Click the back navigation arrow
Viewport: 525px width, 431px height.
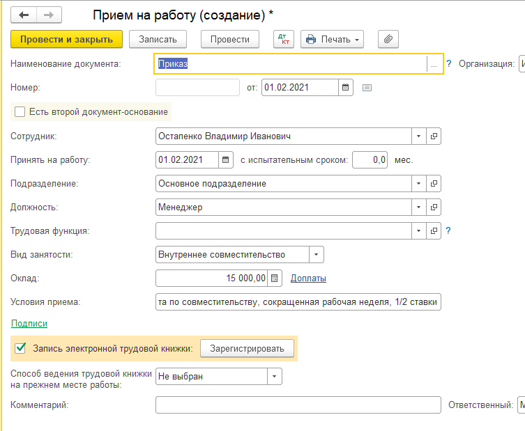click(x=24, y=15)
